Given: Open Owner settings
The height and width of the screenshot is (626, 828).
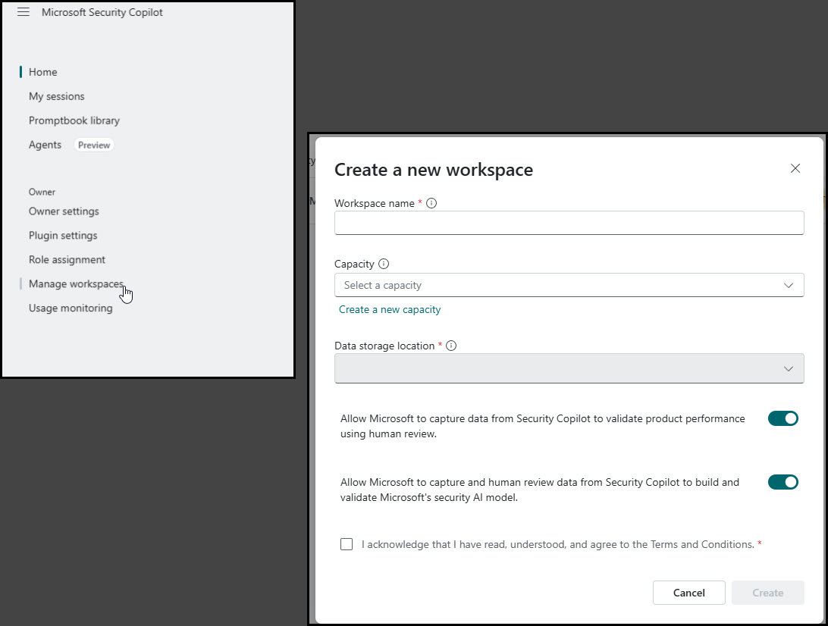Looking at the screenshot, I should [x=64, y=211].
